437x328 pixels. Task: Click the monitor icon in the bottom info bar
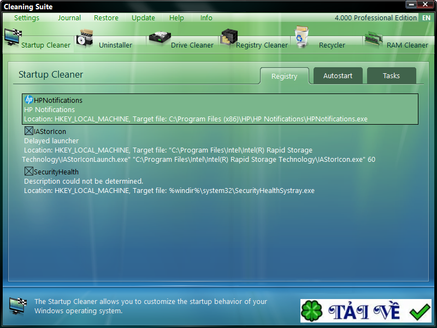[17, 306]
